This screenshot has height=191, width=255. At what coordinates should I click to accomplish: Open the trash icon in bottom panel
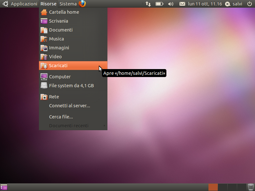click(251, 187)
